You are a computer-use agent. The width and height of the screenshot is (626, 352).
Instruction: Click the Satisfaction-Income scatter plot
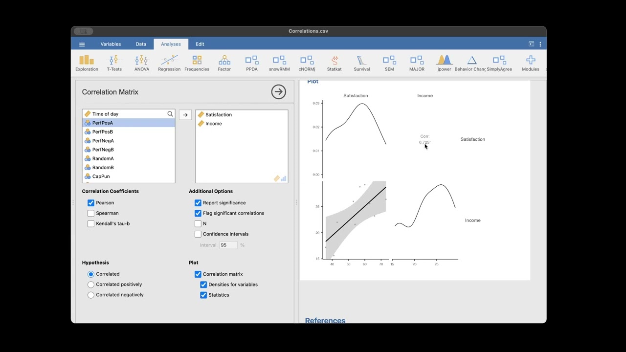tap(356, 220)
